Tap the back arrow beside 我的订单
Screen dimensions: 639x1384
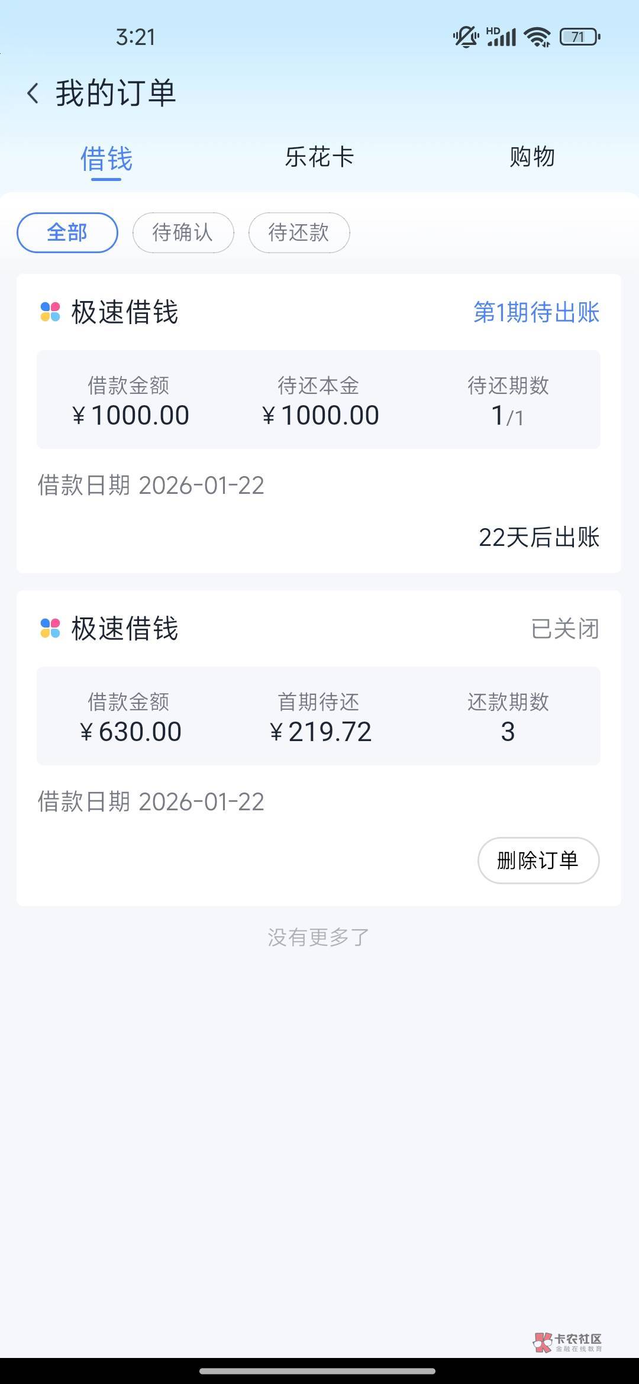tap(33, 93)
